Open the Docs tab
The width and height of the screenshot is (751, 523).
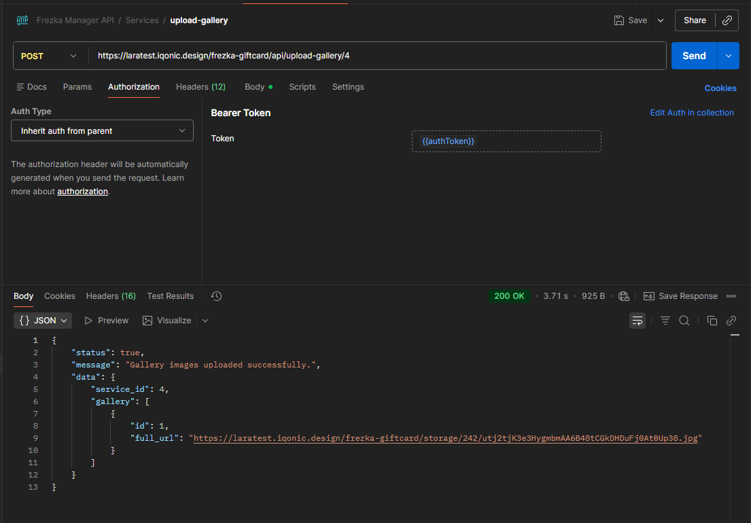[32, 87]
